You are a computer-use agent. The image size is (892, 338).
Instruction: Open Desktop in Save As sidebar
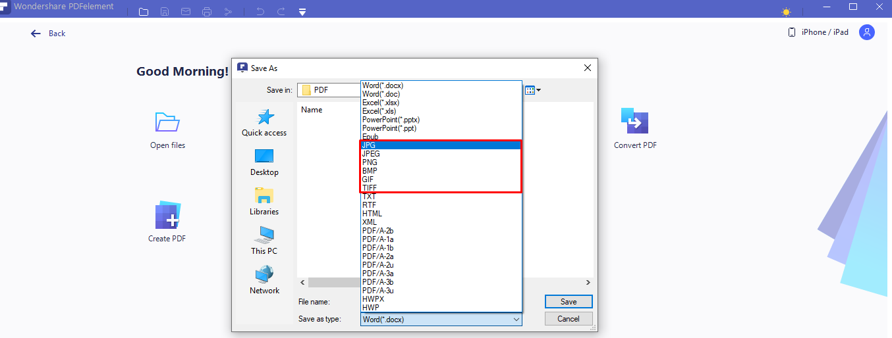tap(264, 162)
